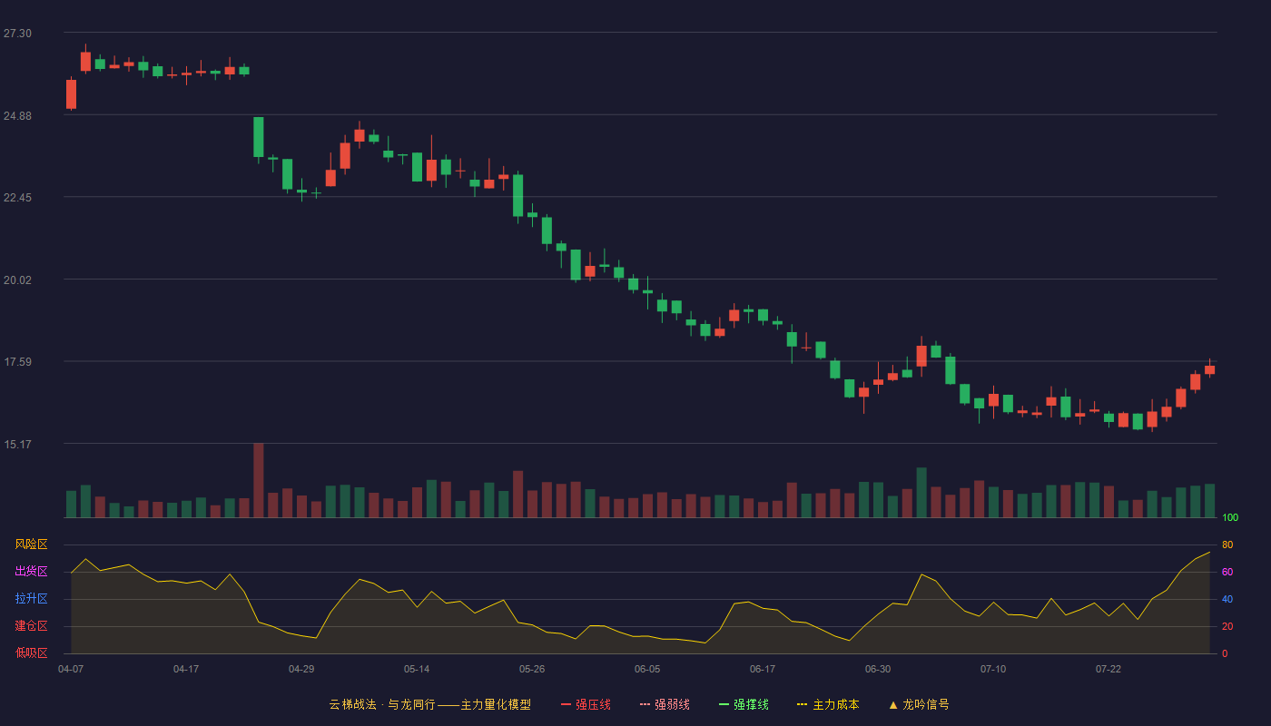The width and height of the screenshot is (1271, 726).
Task: Click the 15.17 price axis label
Action: pos(17,444)
